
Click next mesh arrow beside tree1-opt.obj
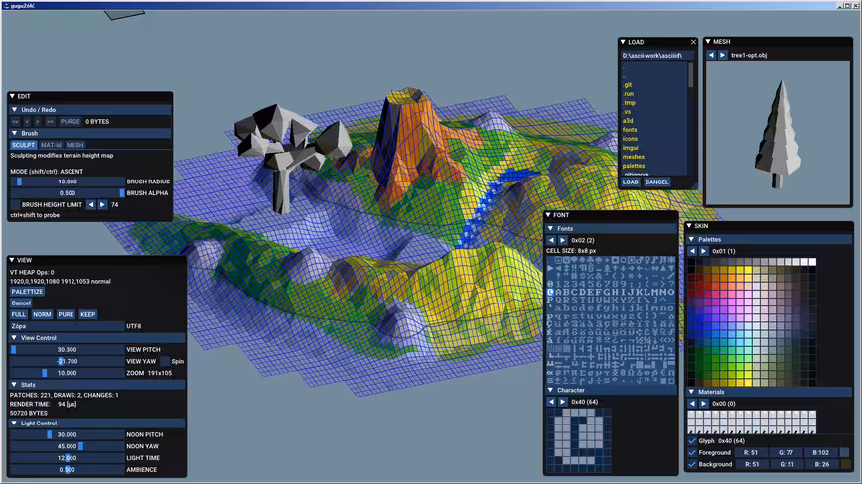click(x=722, y=55)
